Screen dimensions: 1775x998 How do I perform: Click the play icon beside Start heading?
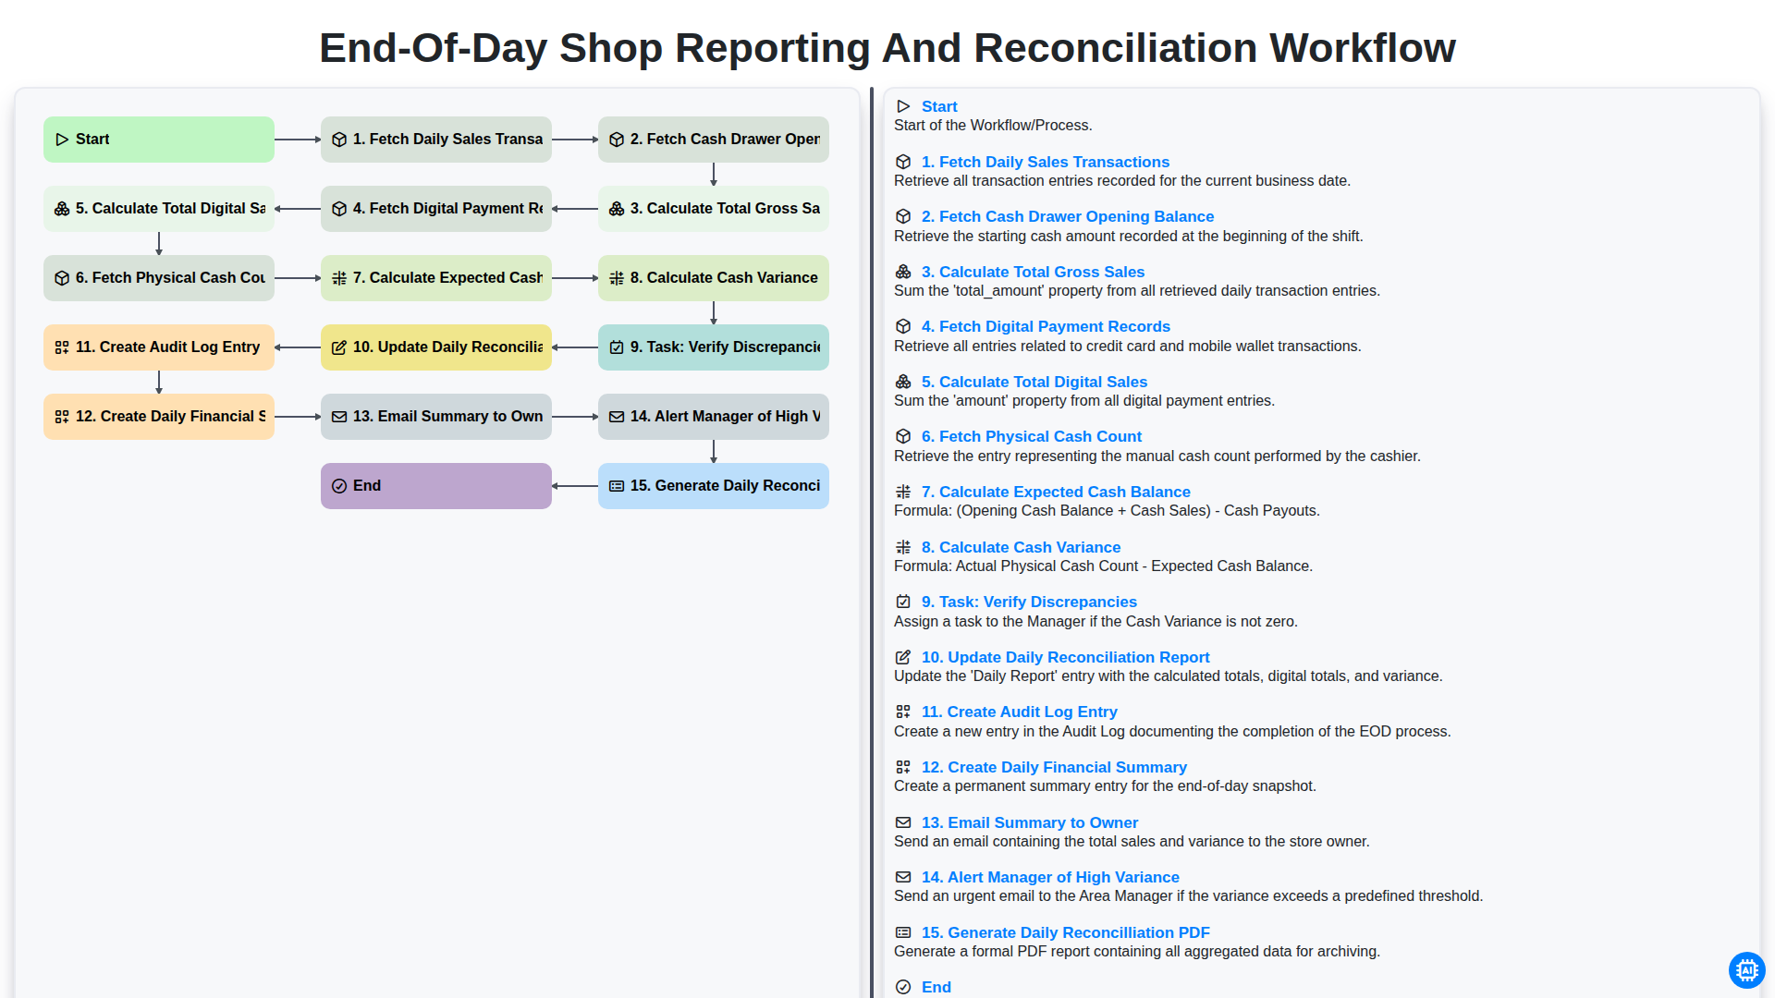tap(903, 107)
